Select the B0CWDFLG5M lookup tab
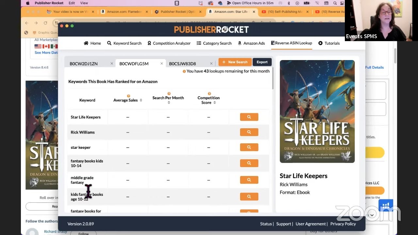 point(134,64)
